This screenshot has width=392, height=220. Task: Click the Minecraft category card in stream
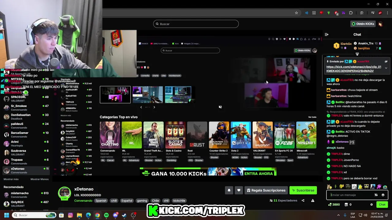tap(306, 135)
